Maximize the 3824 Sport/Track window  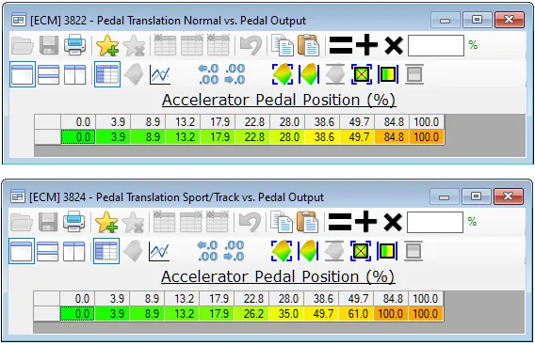tap(476, 196)
